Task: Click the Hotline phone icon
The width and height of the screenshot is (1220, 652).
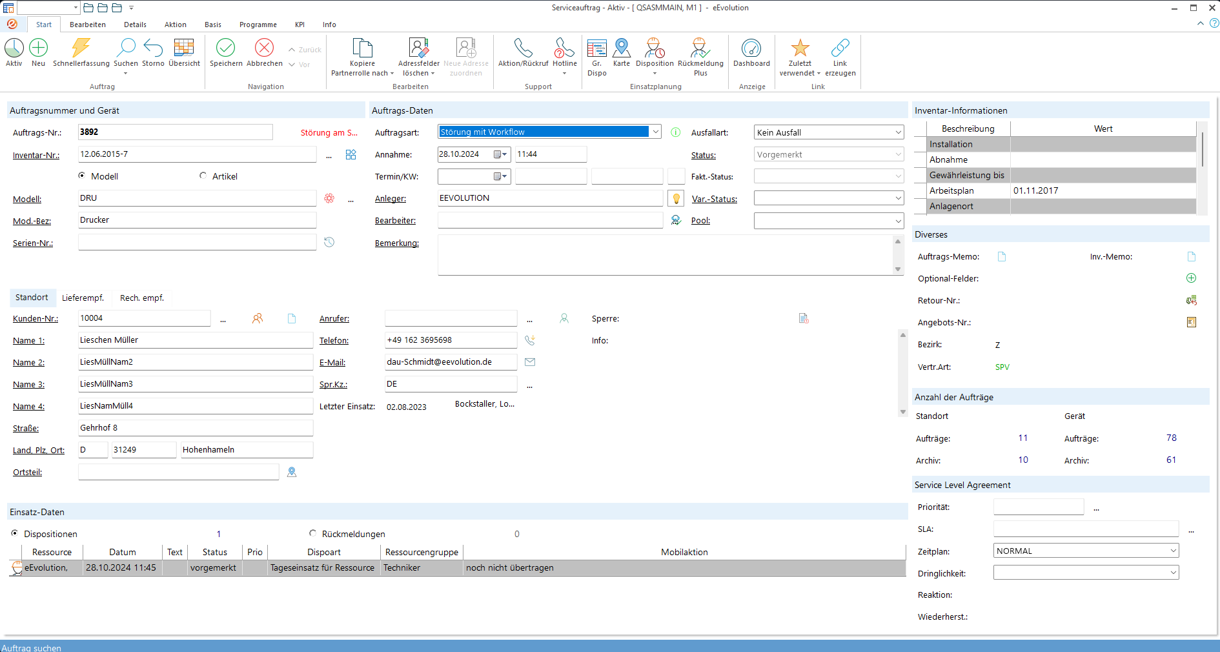Action: coord(564,48)
